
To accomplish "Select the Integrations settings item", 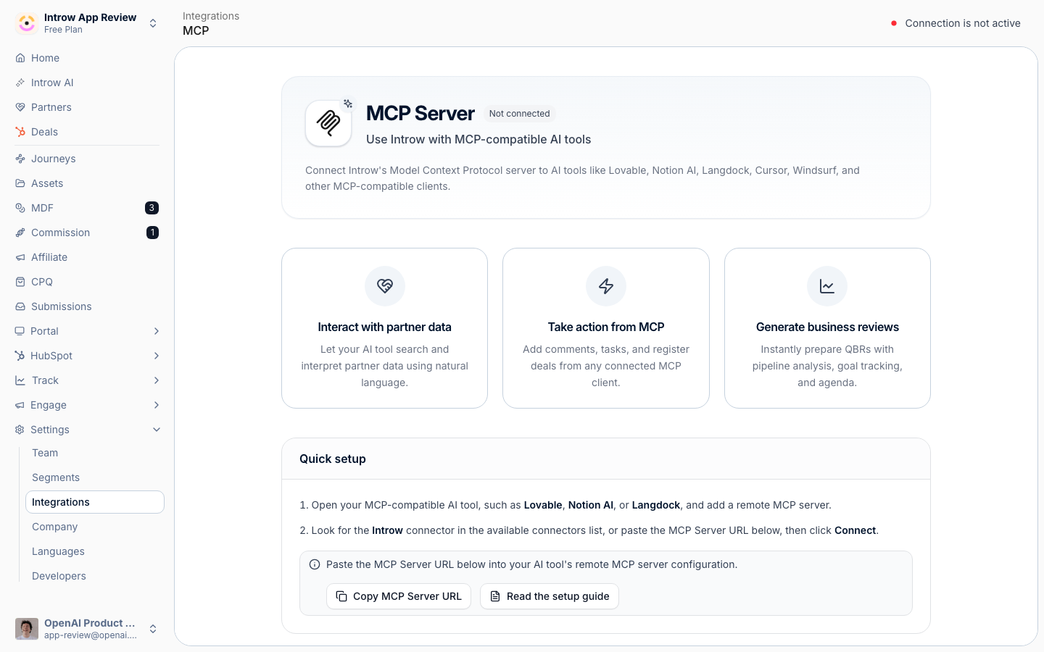I will coord(95,502).
